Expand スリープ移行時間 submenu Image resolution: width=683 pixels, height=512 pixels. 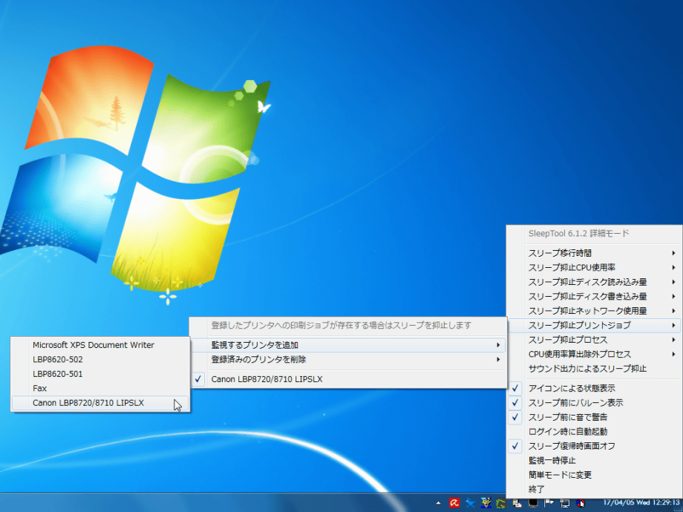[594, 253]
